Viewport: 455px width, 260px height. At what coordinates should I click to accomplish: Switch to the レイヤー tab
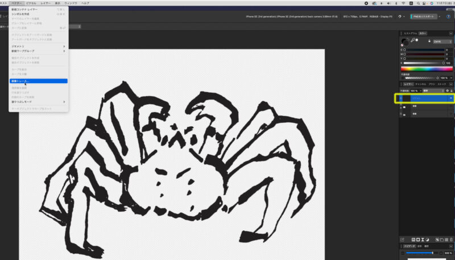pyautogui.click(x=408, y=84)
